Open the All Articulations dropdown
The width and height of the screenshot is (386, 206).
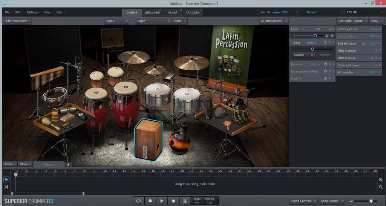pyautogui.click(x=274, y=21)
